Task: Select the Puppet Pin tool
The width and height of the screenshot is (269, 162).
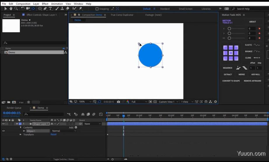Action: click(81, 8)
